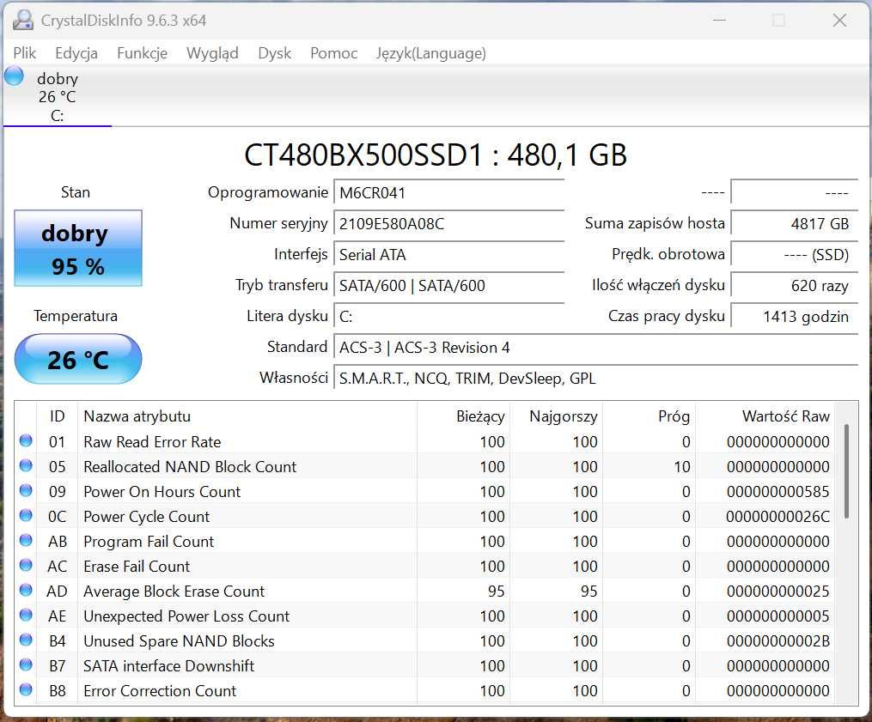Open the Język(Language) menu
Viewport: 872px width, 722px height.
click(431, 53)
